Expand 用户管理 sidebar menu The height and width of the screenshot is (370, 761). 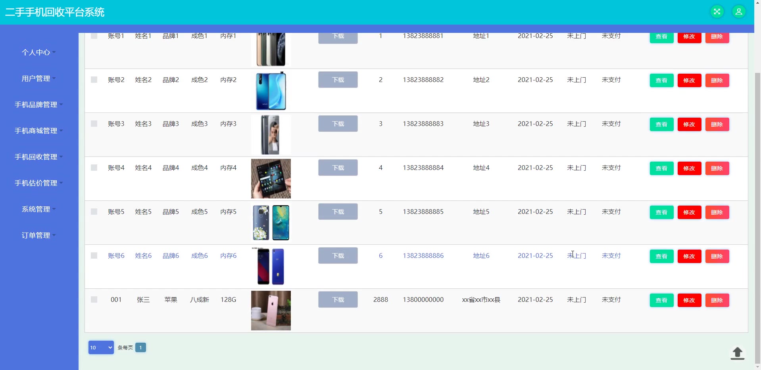(x=39, y=78)
